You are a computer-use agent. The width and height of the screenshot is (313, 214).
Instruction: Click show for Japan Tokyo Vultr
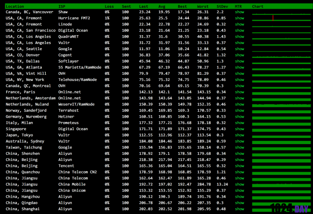239,135
